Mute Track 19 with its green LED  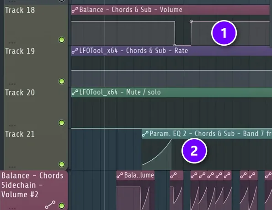[62, 81]
